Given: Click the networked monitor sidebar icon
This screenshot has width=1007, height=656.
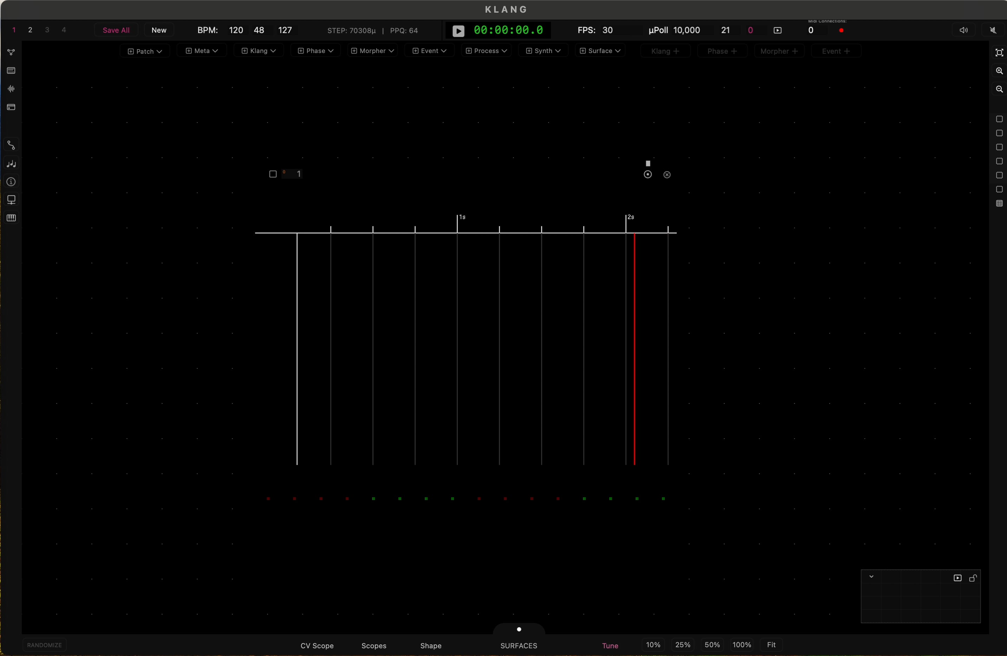Looking at the screenshot, I should (x=12, y=199).
